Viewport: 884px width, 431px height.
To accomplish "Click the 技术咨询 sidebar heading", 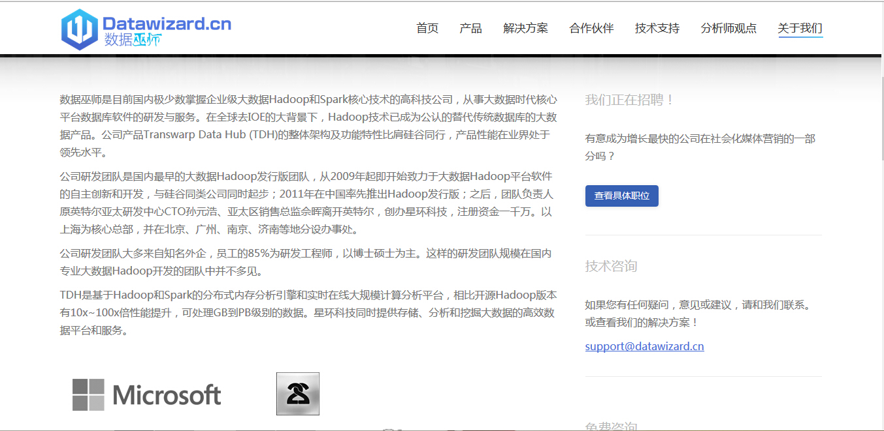I will pyautogui.click(x=611, y=266).
